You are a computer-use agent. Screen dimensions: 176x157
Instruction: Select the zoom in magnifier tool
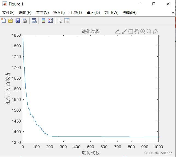tap(143, 31)
